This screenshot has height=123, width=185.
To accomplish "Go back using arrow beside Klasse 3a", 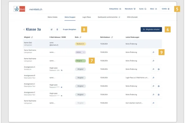I will pos(24,30).
